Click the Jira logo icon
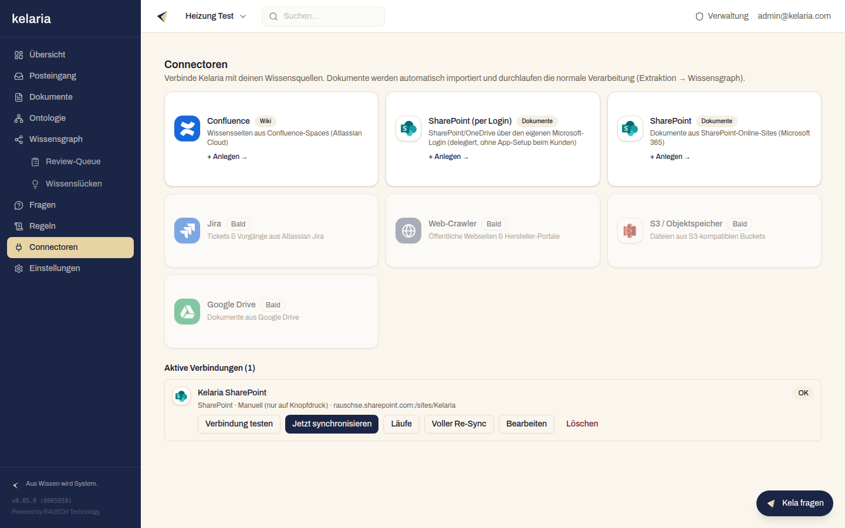The width and height of the screenshot is (845, 528). click(187, 231)
